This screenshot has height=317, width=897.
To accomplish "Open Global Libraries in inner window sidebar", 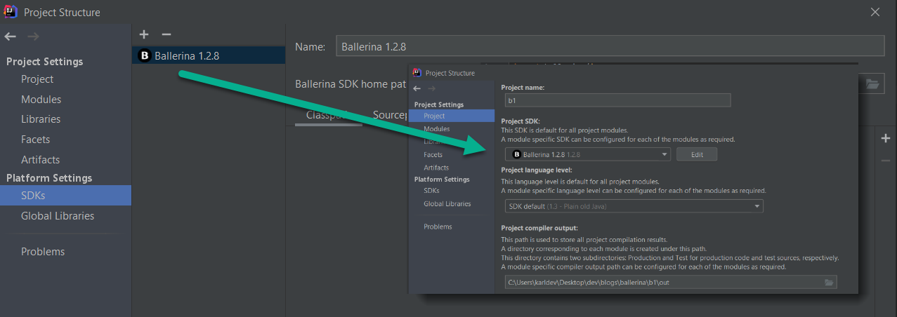I will [x=447, y=203].
